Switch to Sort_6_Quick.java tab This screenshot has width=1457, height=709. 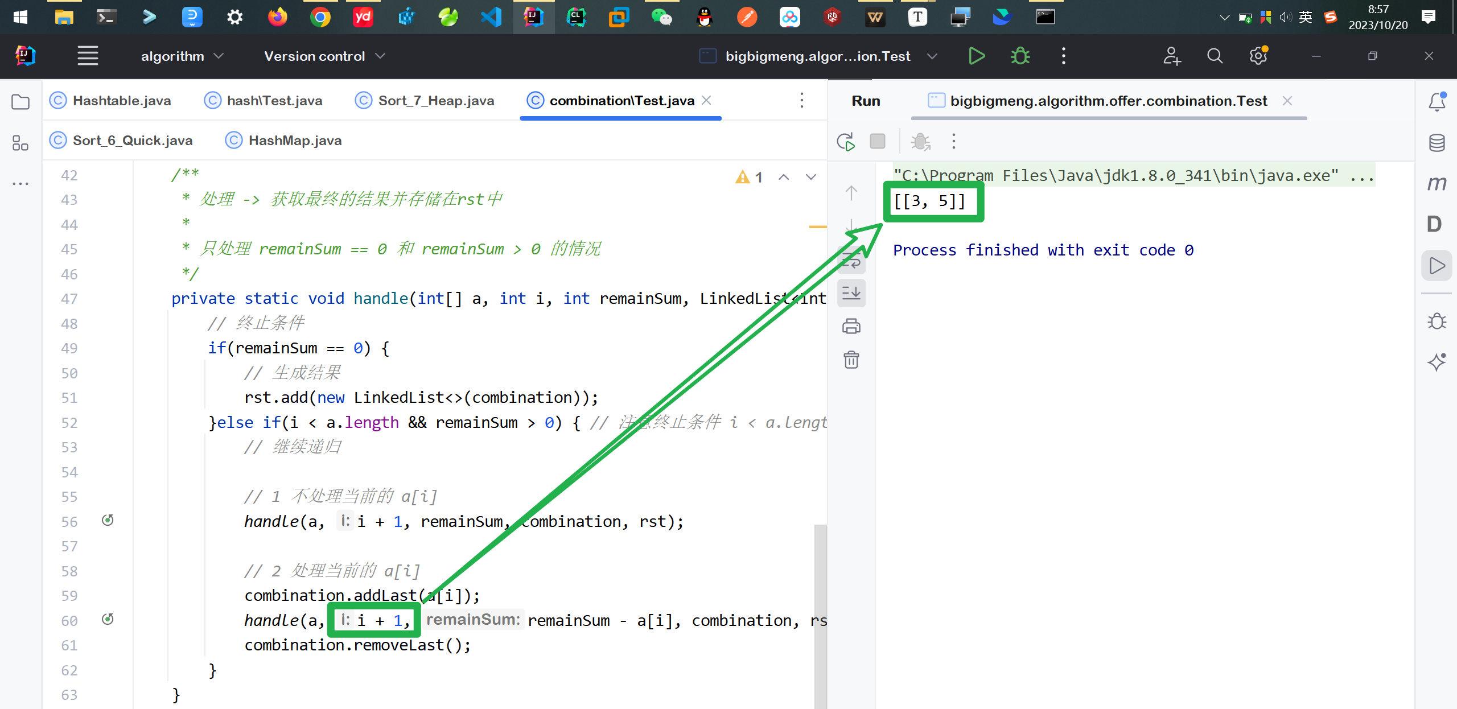click(x=122, y=141)
